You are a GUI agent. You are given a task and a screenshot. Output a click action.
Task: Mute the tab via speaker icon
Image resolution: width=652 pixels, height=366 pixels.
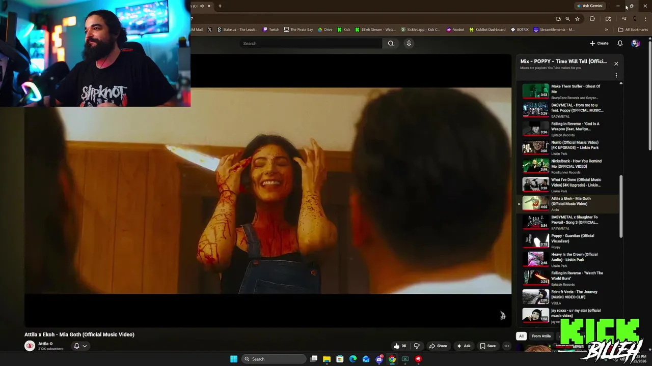(202, 6)
